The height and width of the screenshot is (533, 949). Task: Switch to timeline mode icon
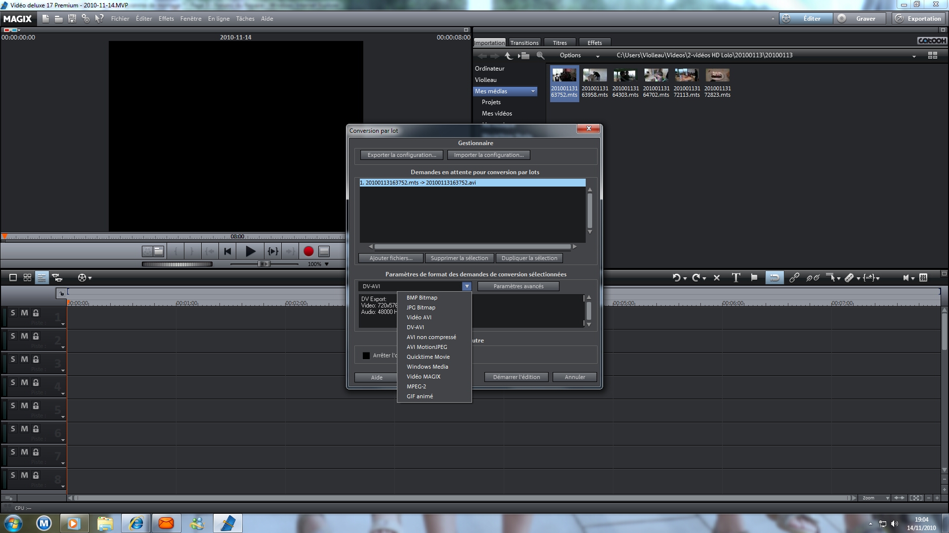(42, 278)
